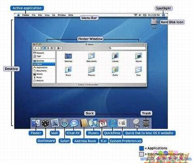Open the Mail stamp icon in Dock
This screenshot has height=163, width=193.
(55, 123)
